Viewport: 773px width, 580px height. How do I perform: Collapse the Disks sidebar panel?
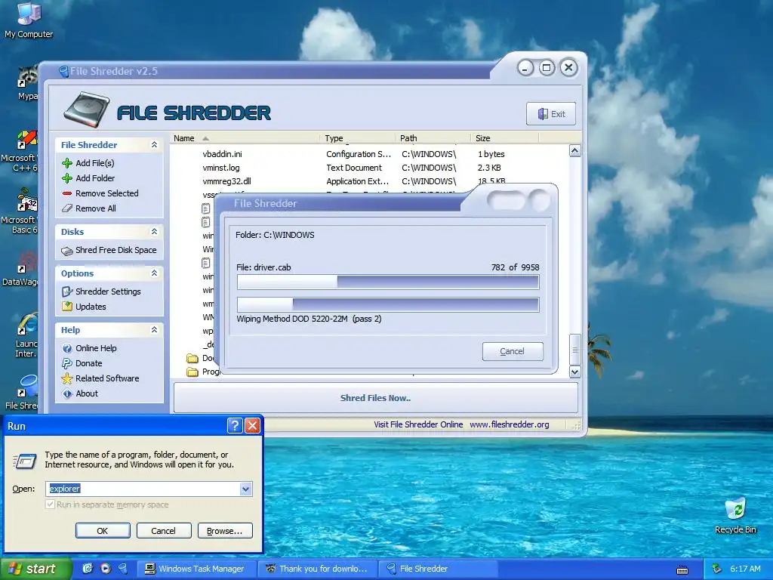pos(154,231)
